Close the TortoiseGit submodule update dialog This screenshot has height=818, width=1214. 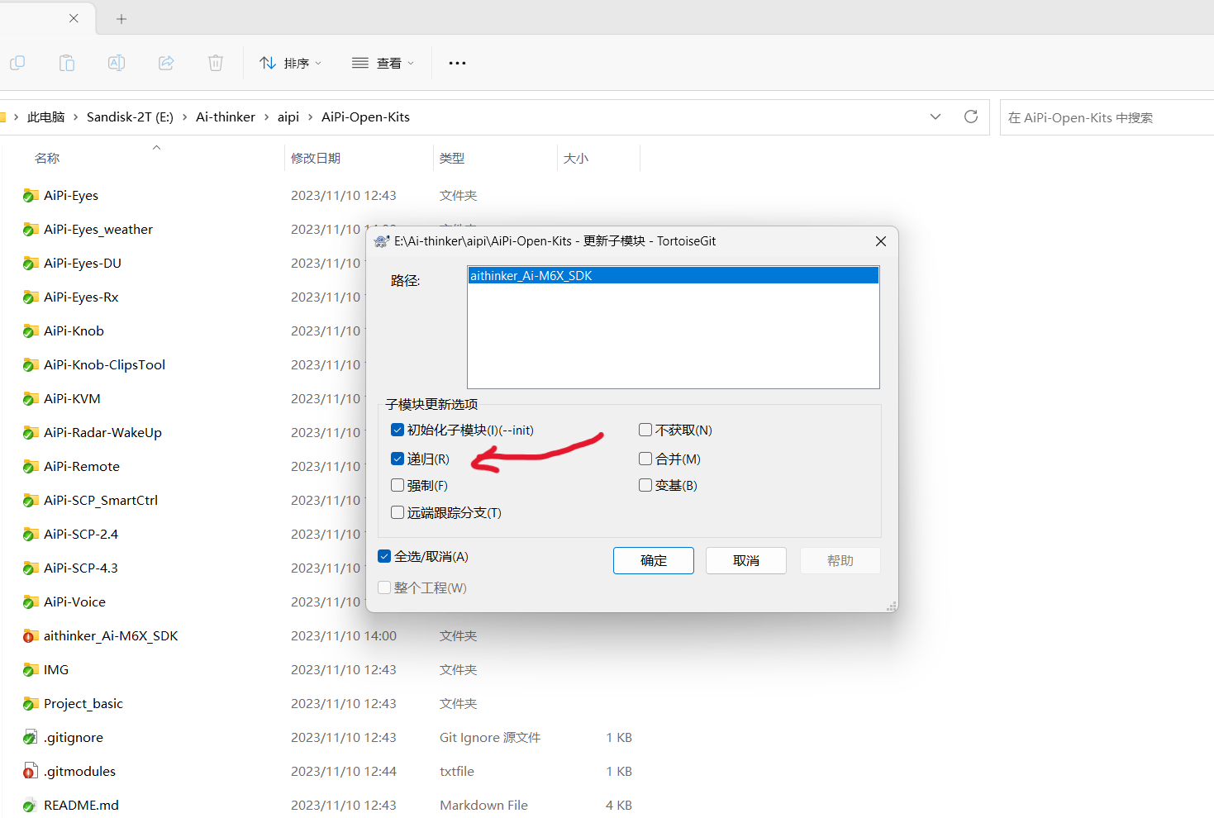pos(881,241)
